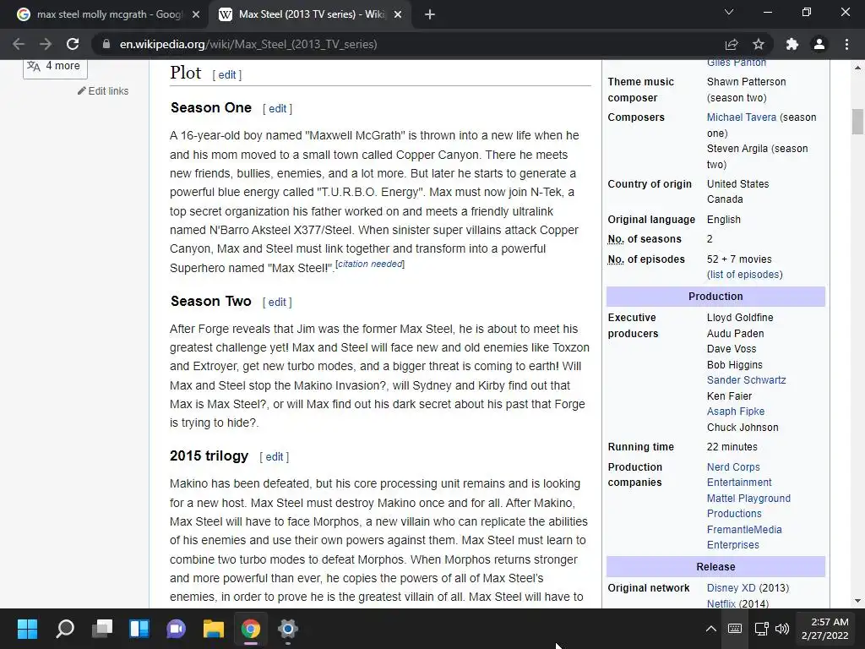
Task: Close the Max Steel Wikipedia tab
Action: tap(399, 14)
